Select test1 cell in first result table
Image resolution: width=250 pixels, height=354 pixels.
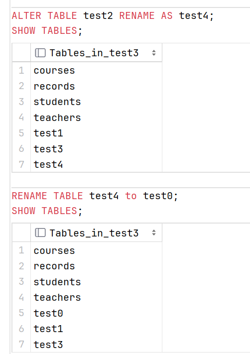[96, 133]
